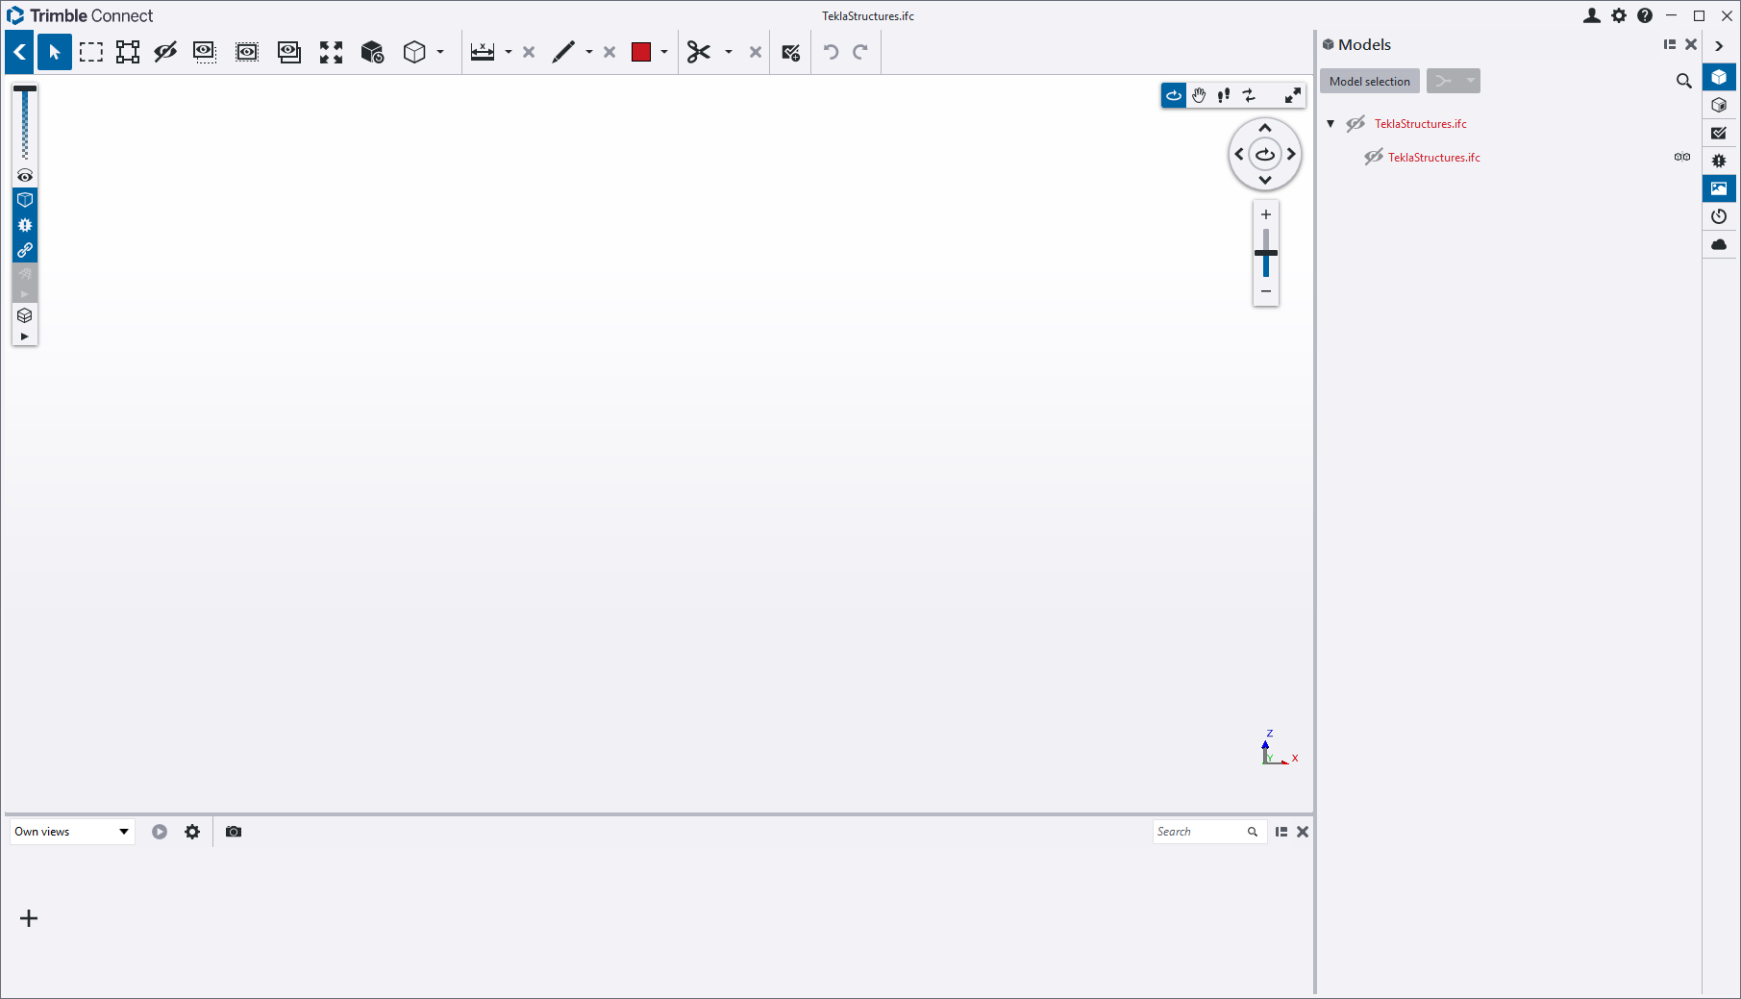Open the Own views dropdown
Viewport: 1741px width, 999px height.
[x=72, y=832]
